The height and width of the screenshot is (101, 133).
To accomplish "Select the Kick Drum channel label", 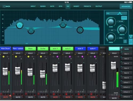I will click(6, 49).
